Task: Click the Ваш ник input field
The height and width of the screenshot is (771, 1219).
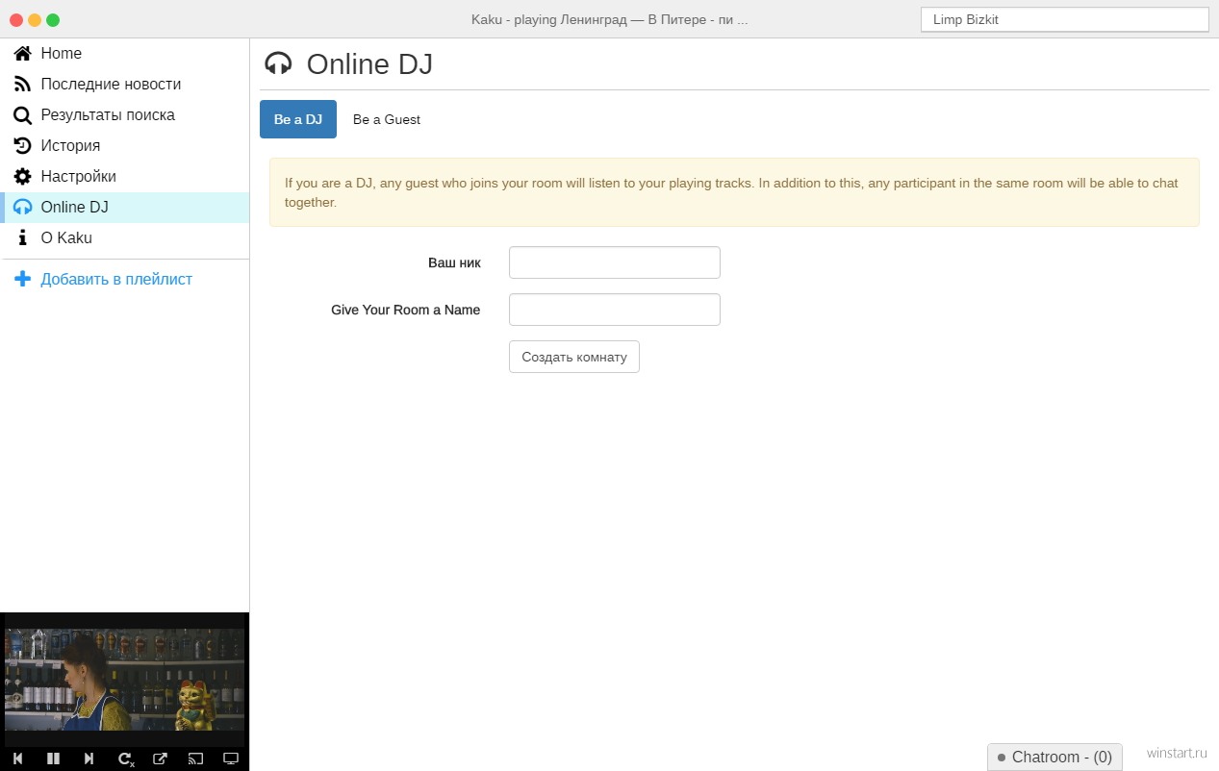Action: tap(614, 262)
